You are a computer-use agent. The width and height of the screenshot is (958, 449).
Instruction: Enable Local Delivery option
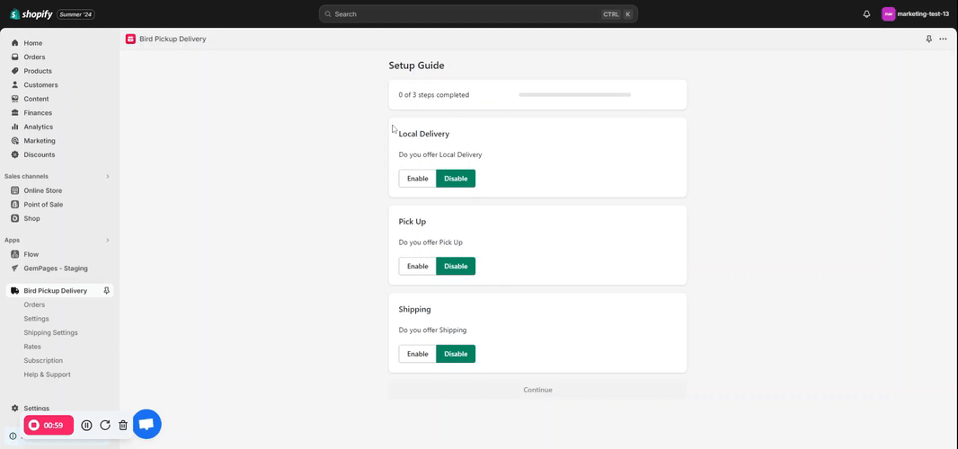coord(417,179)
